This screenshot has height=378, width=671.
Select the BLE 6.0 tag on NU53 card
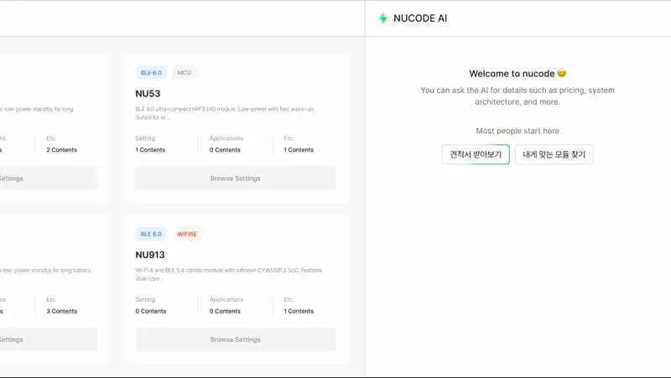tap(151, 73)
